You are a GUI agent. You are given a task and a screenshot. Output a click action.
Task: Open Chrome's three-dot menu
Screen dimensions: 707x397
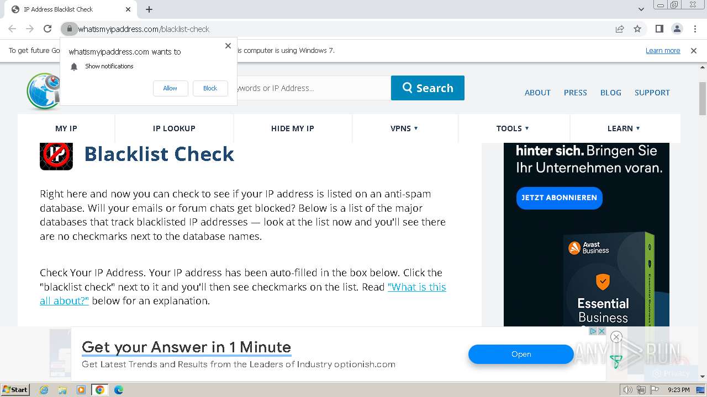pos(694,29)
